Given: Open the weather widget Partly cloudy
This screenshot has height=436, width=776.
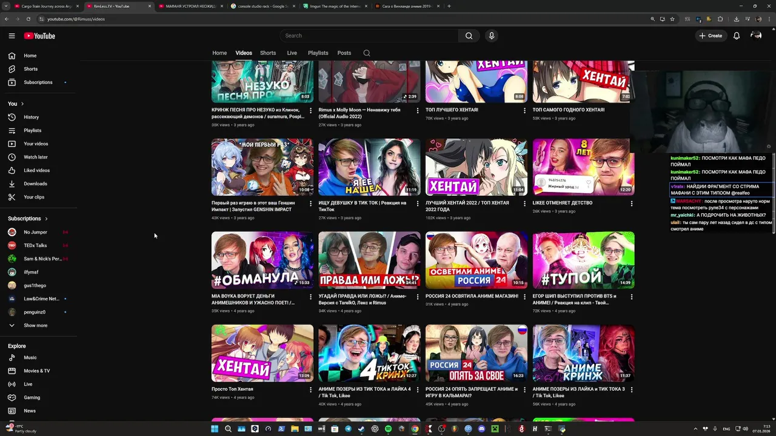Looking at the screenshot, I should coord(21,429).
